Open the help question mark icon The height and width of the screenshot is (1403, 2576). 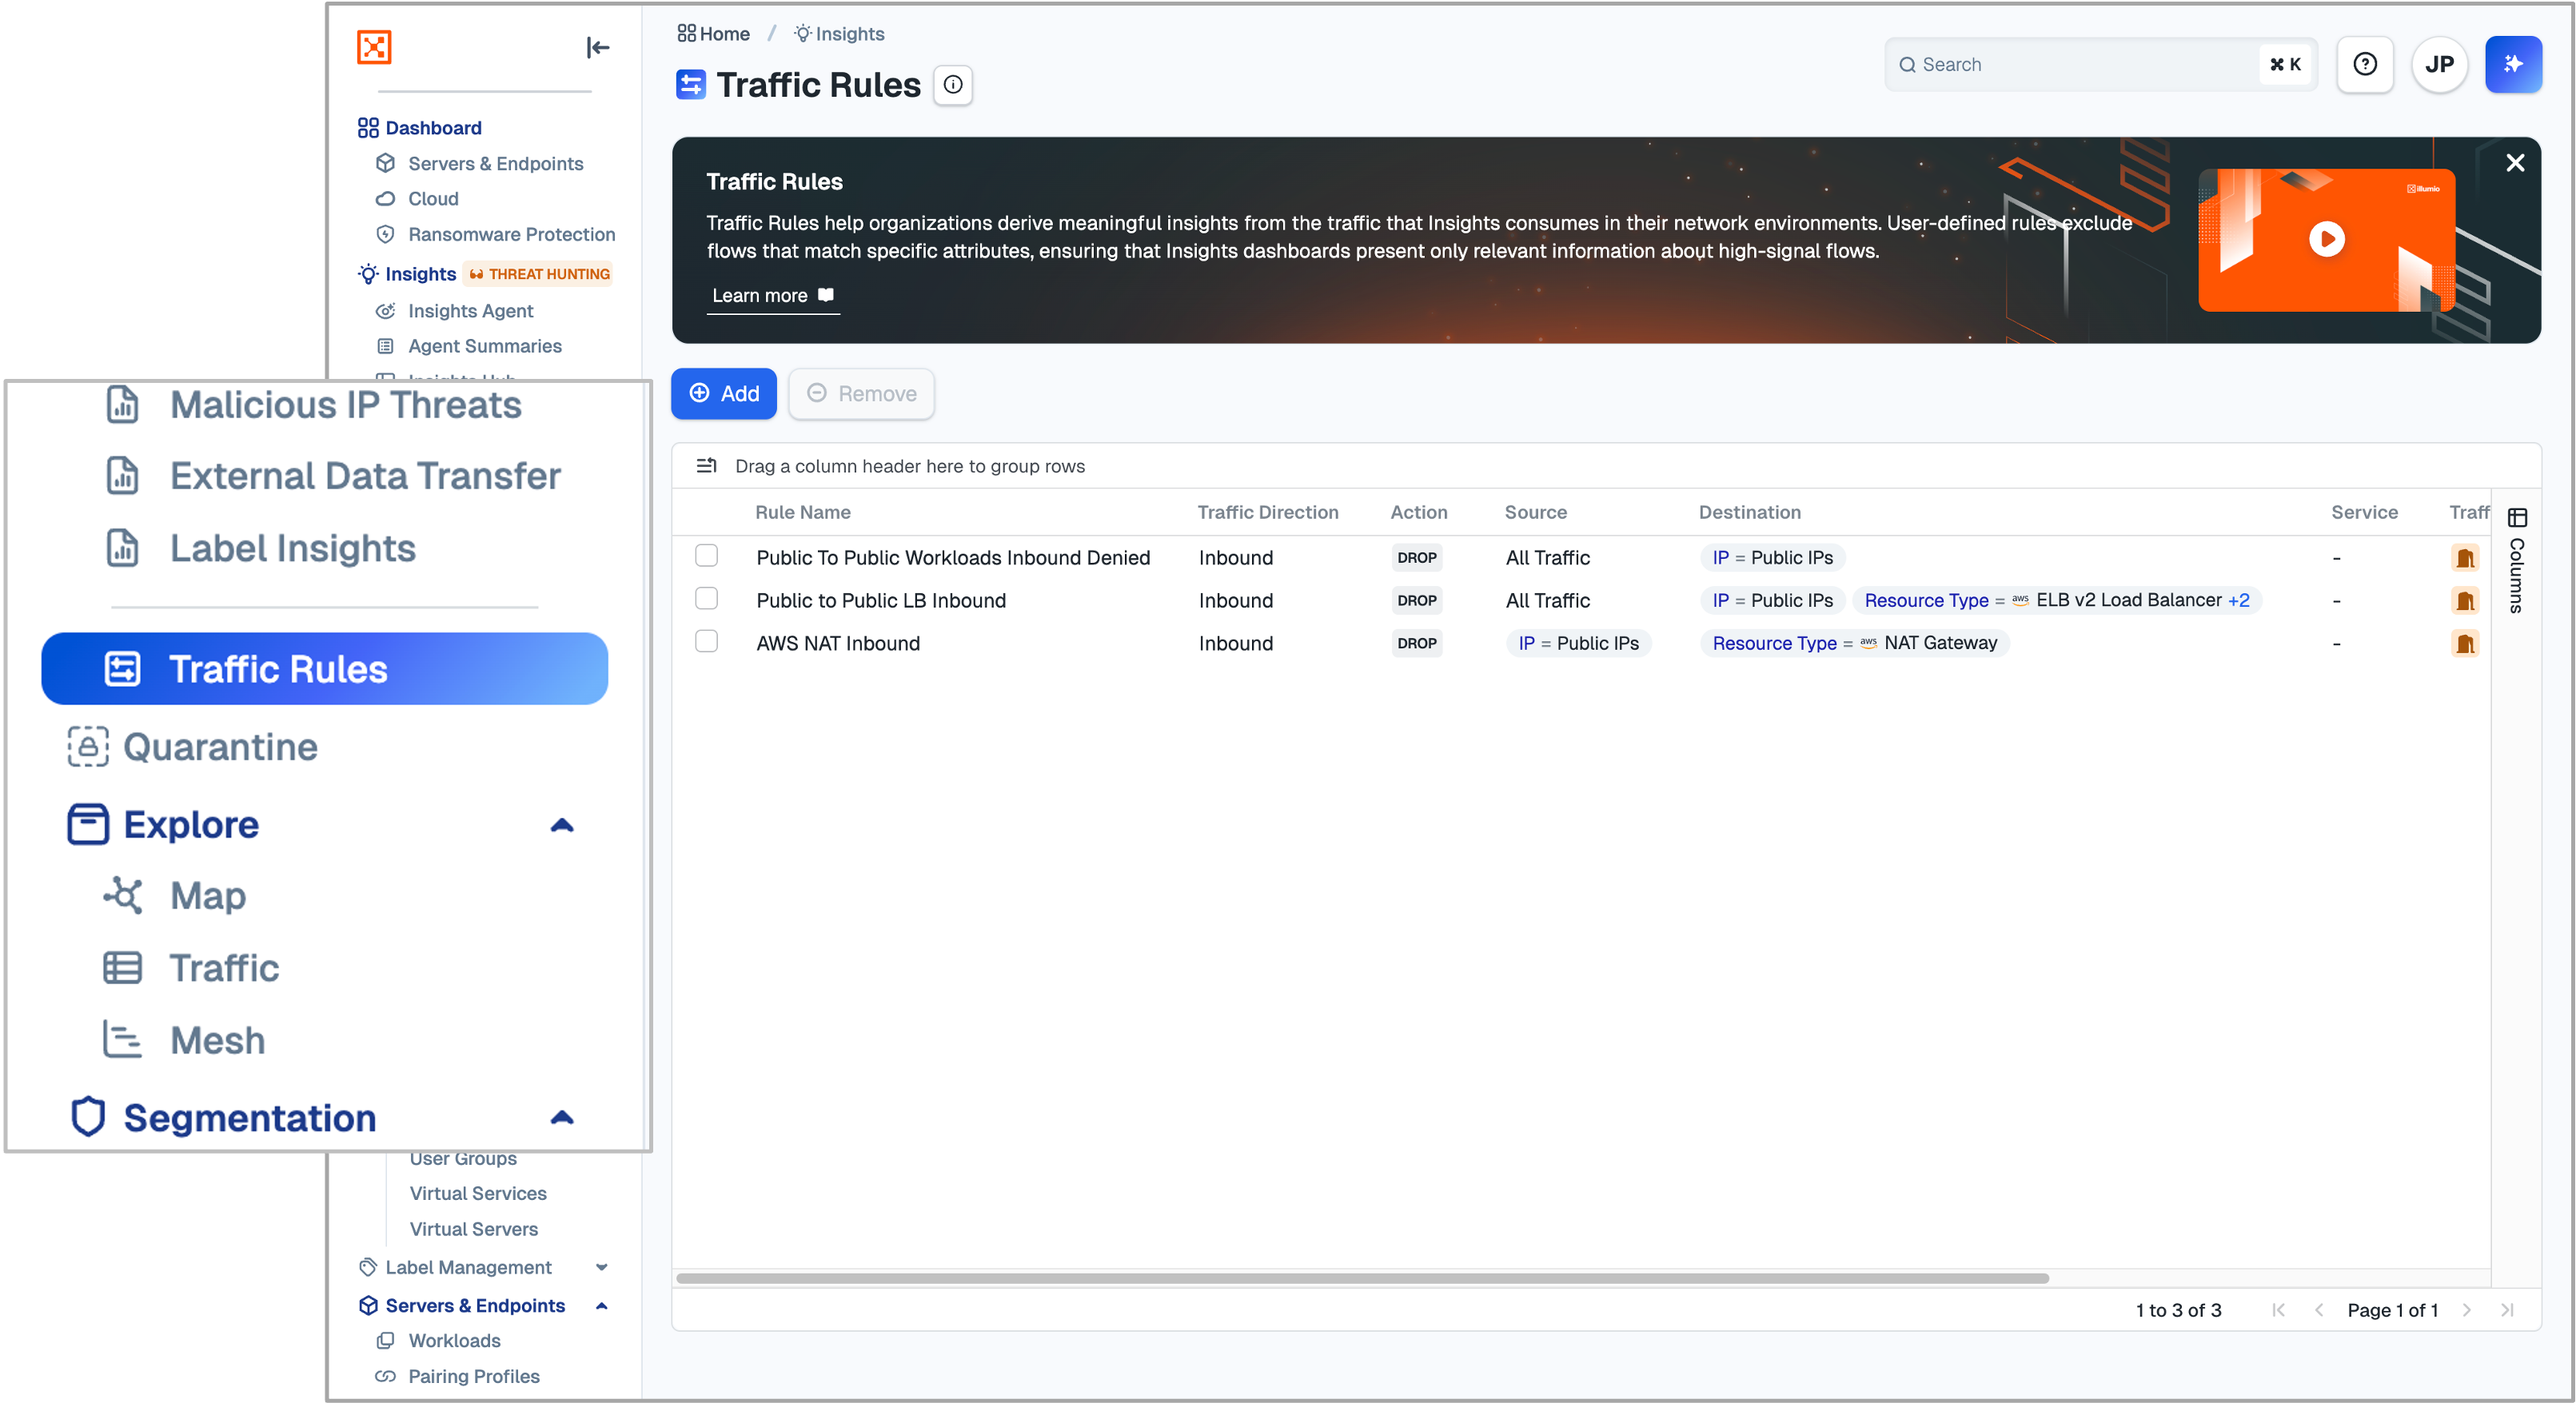(x=2364, y=64)
